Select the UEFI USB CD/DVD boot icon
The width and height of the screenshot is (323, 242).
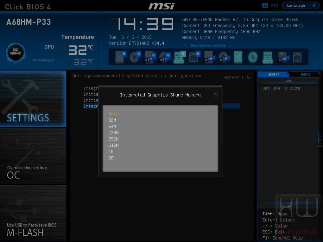[165, 57]
